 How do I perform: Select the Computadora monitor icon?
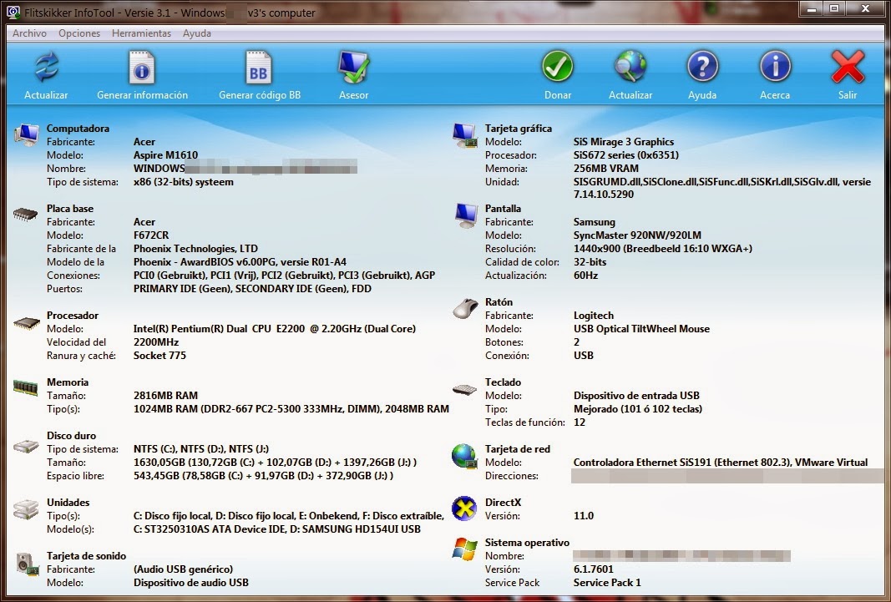[25, 133]
